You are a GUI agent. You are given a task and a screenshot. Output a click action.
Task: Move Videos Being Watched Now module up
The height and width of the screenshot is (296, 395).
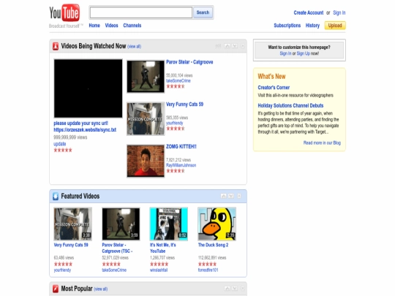(227, 46)
